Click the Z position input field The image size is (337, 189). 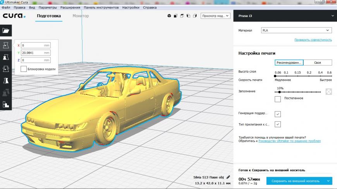click(x=36, y=60)
